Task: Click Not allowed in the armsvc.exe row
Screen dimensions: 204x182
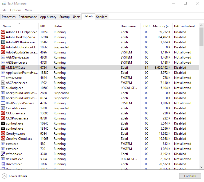Action: click(x=183, y=78)
